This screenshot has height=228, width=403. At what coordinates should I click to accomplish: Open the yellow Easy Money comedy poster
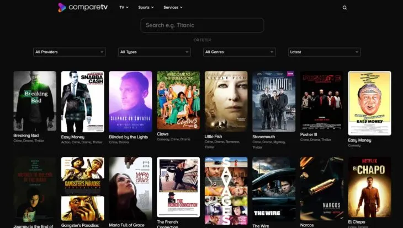(369, 103)
